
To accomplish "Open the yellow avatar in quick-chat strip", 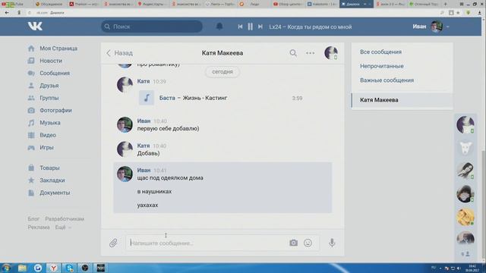I will [465, 217].
